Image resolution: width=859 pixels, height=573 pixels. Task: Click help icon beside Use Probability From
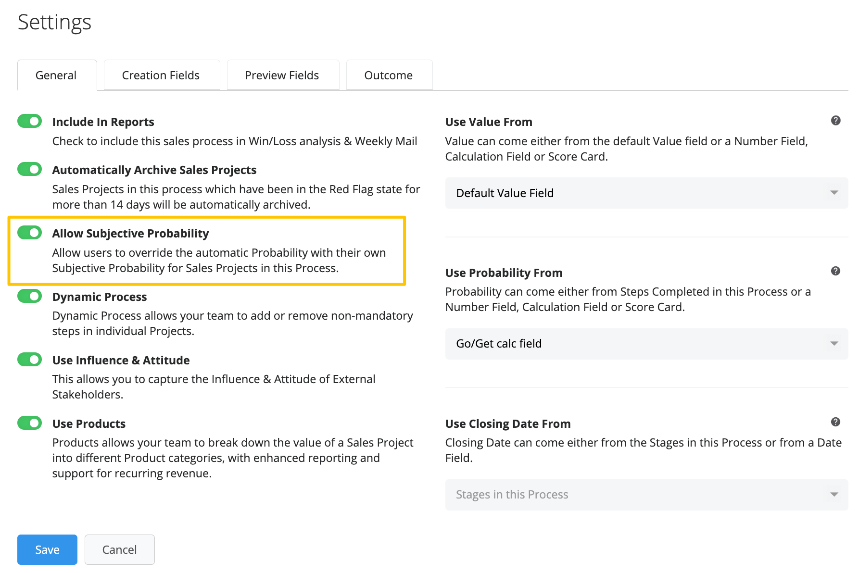(x=835, y=271)
